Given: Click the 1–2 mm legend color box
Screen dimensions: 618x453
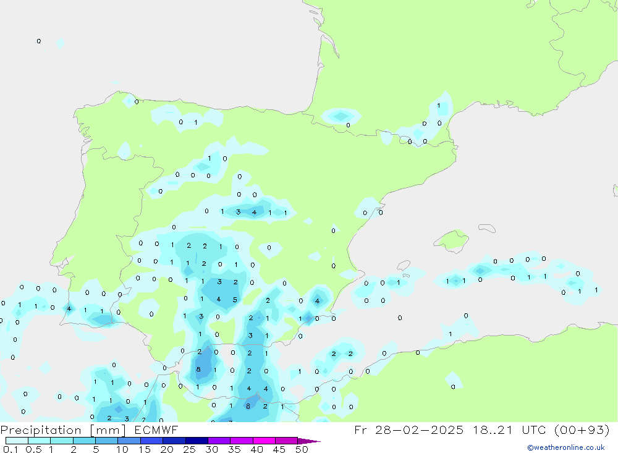Looking at the screenshot, I should coord(62,441).
